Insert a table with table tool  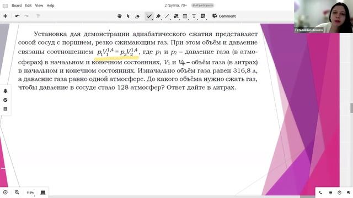pyautogui.click(x=185, y=16)
